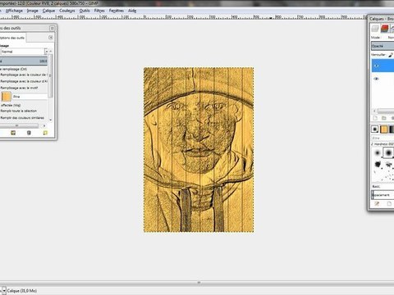Screen dimensions: 394x295
Task: Open the Aide menu
Action: [132, 11]
